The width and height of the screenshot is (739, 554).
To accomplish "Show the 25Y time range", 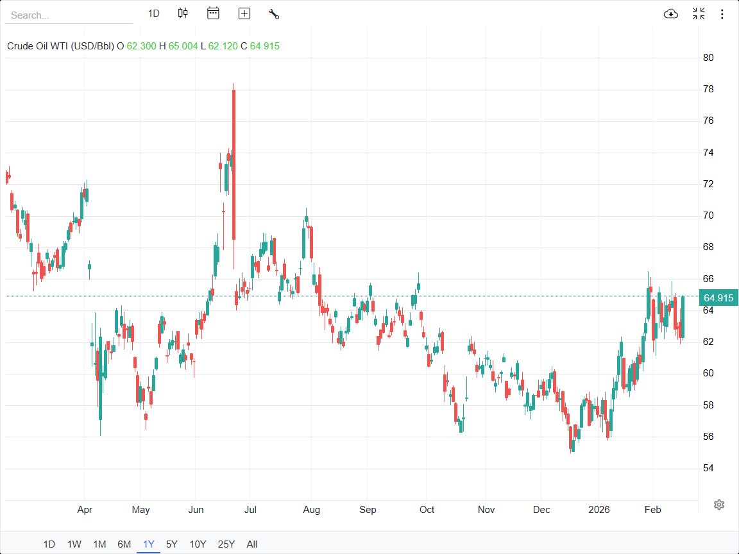I will pos(226,544).
